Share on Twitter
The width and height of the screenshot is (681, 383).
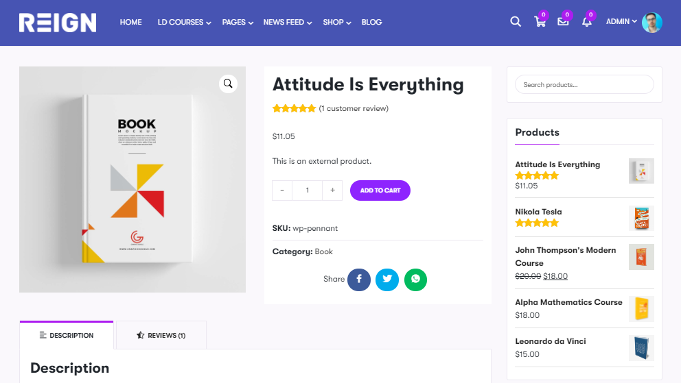point(387,280)
